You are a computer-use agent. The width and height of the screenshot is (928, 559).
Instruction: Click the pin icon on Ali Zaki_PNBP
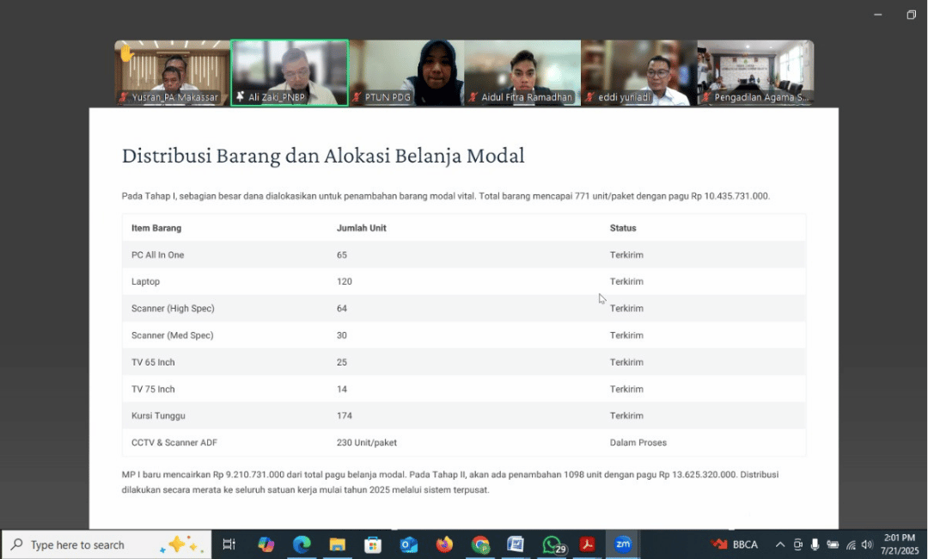(241, 96)
